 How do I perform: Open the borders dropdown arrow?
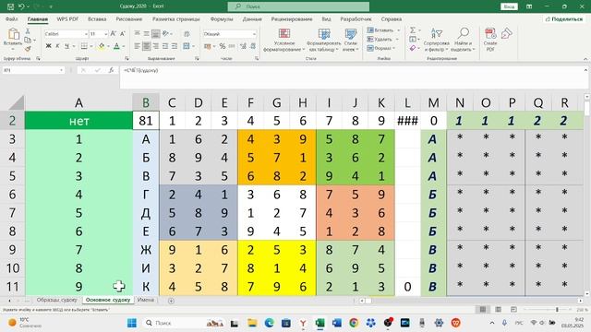90,46
